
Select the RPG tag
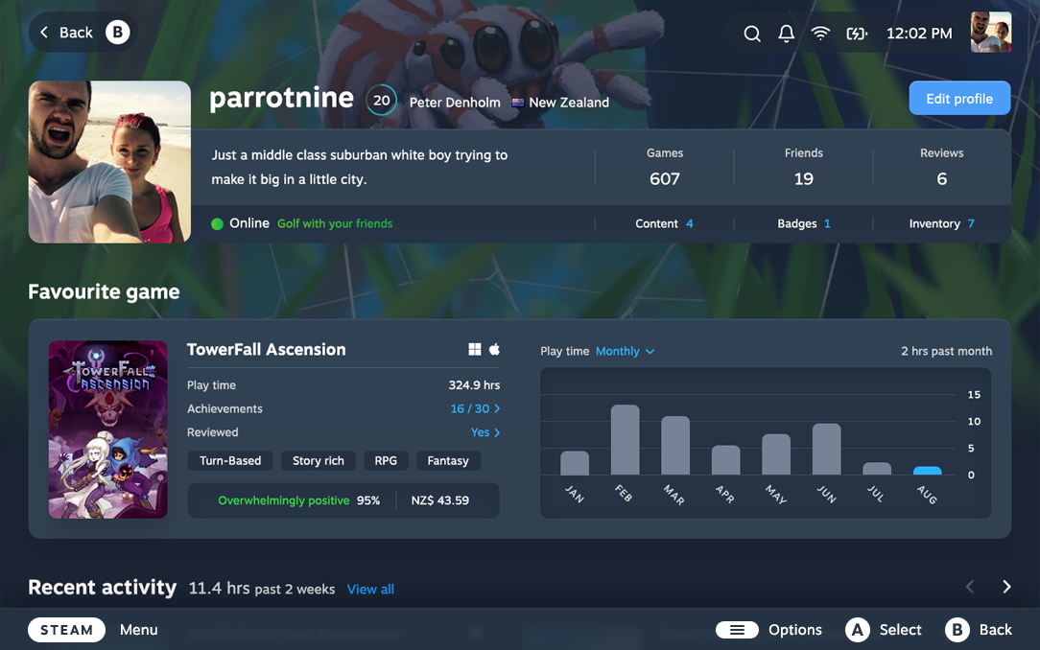point(386,460)
